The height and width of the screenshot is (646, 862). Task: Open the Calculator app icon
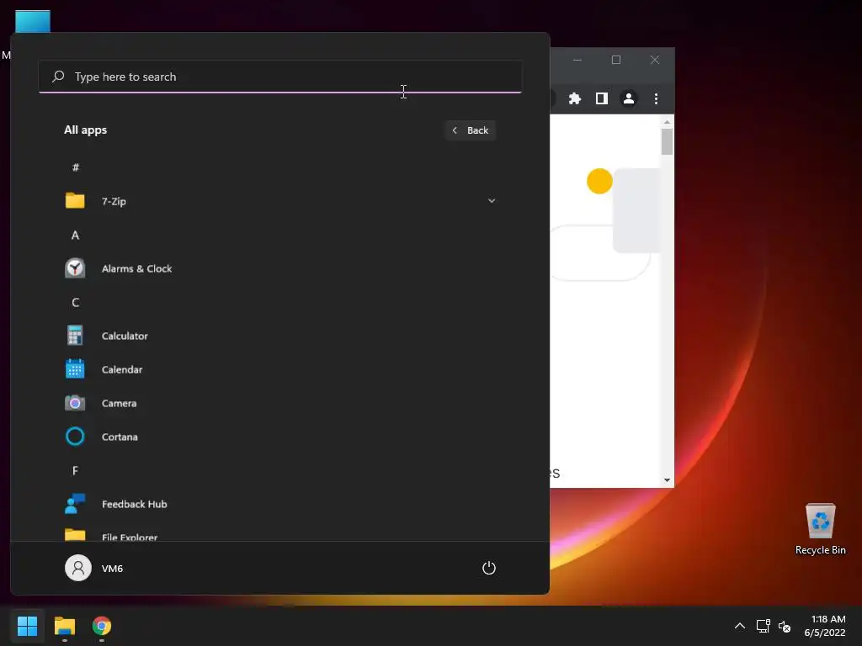[75, 336]
